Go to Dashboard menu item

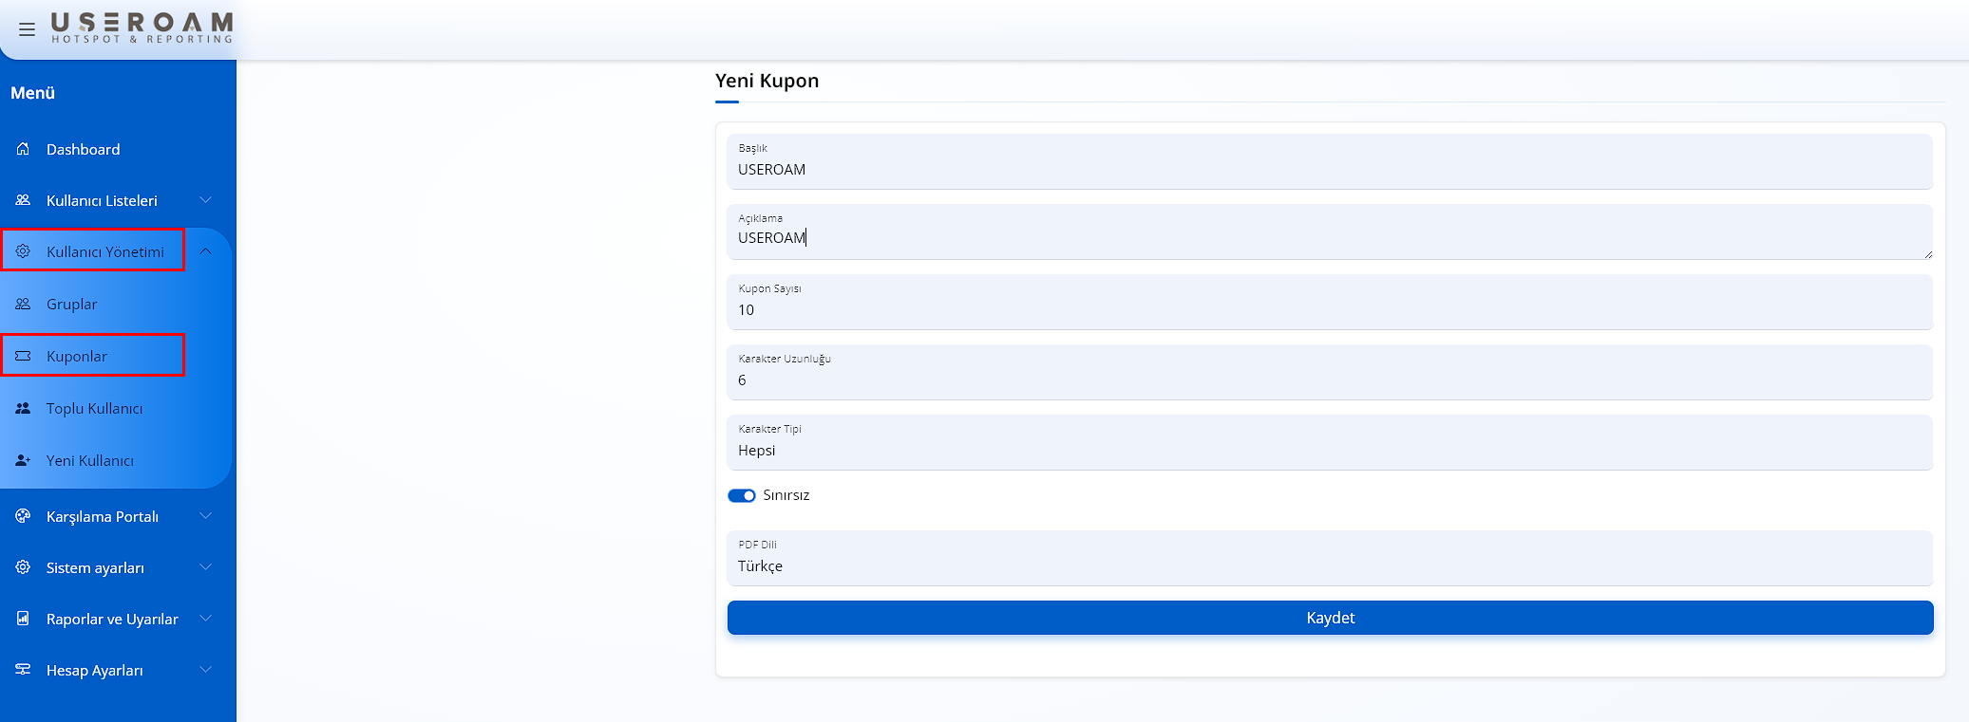84,149
